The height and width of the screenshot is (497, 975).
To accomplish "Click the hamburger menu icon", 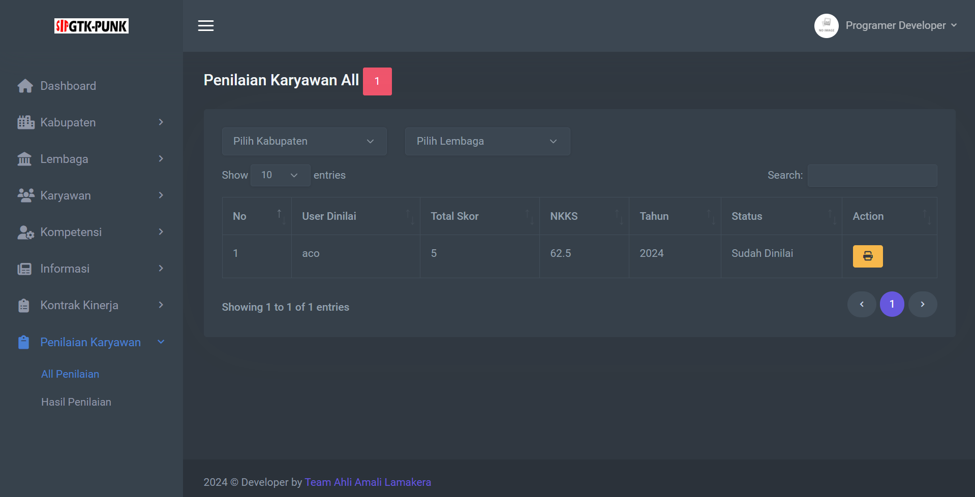I will click(x=205, y=25).
